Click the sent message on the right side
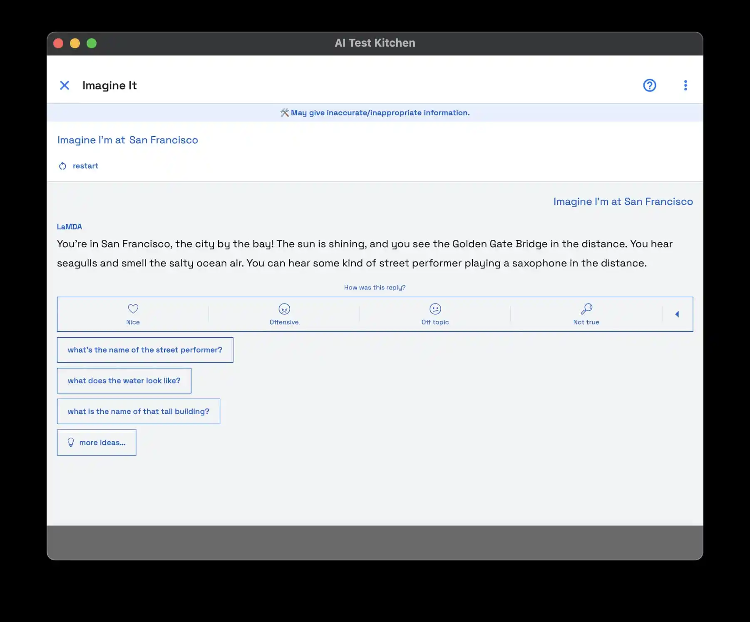Screen dimensions: 750x622 623,202
